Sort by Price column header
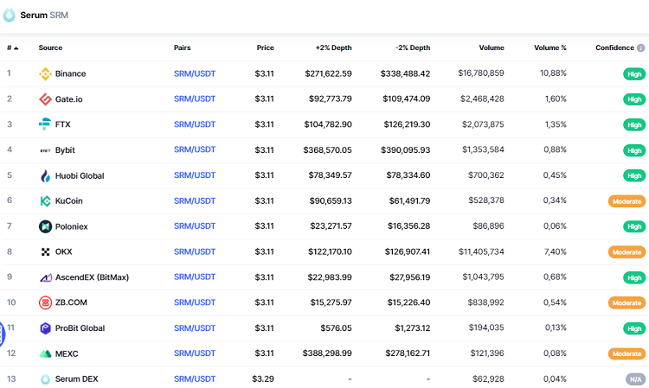Image resolution: width=649 pixels, height=388 pixels. [x=265, y=48]
